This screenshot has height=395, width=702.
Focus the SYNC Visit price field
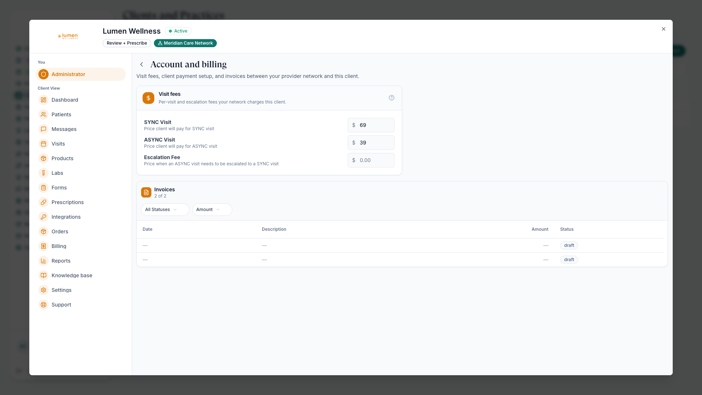click(371, 125)
